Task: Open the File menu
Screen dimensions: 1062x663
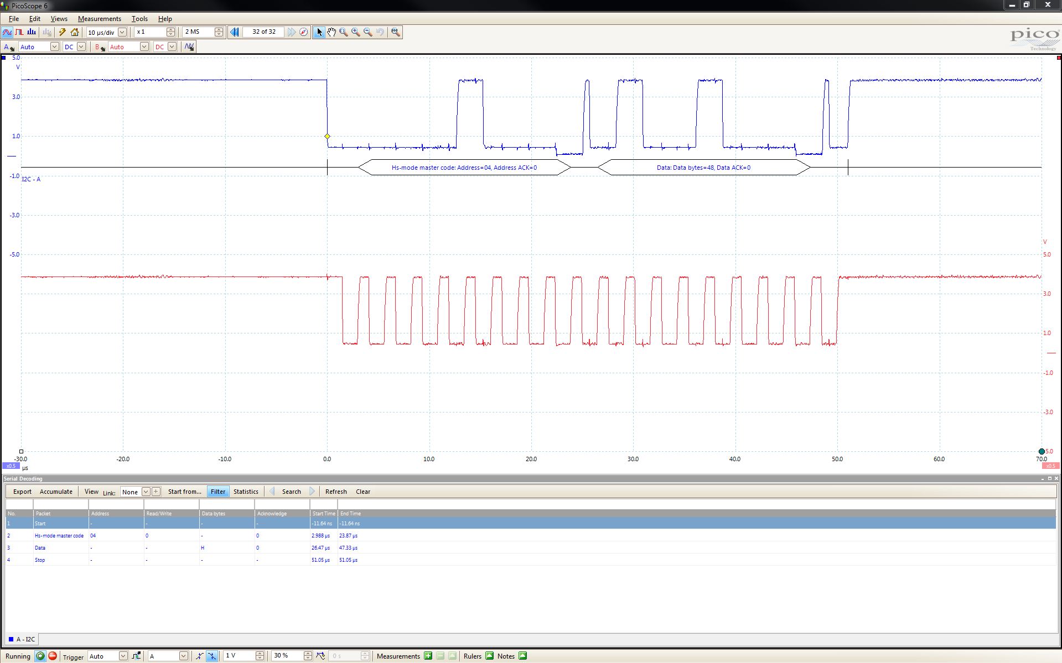Action: [x=14, y=19]
